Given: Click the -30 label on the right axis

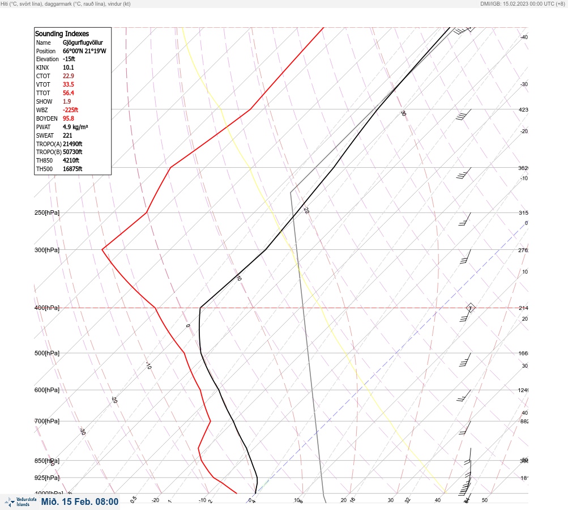Looking at the screenshot, I should point(524,84).
